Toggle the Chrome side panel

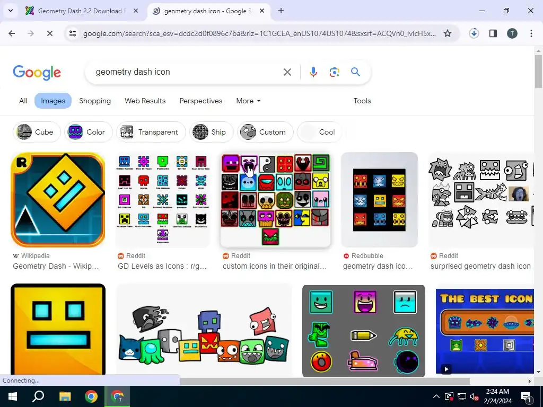tap(493, 33)
